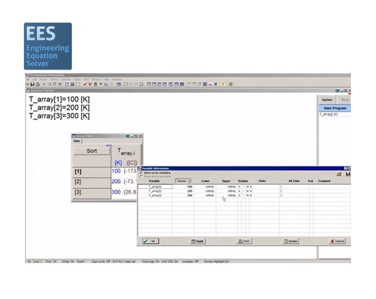
Task: Click value 200 in Arrays Table
Action: click(x=116, y=182)
